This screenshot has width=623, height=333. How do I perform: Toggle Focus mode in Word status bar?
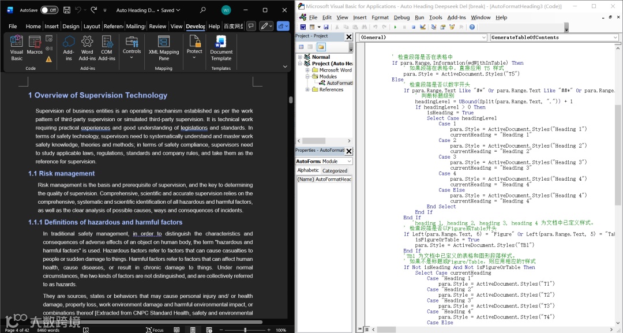154,330
